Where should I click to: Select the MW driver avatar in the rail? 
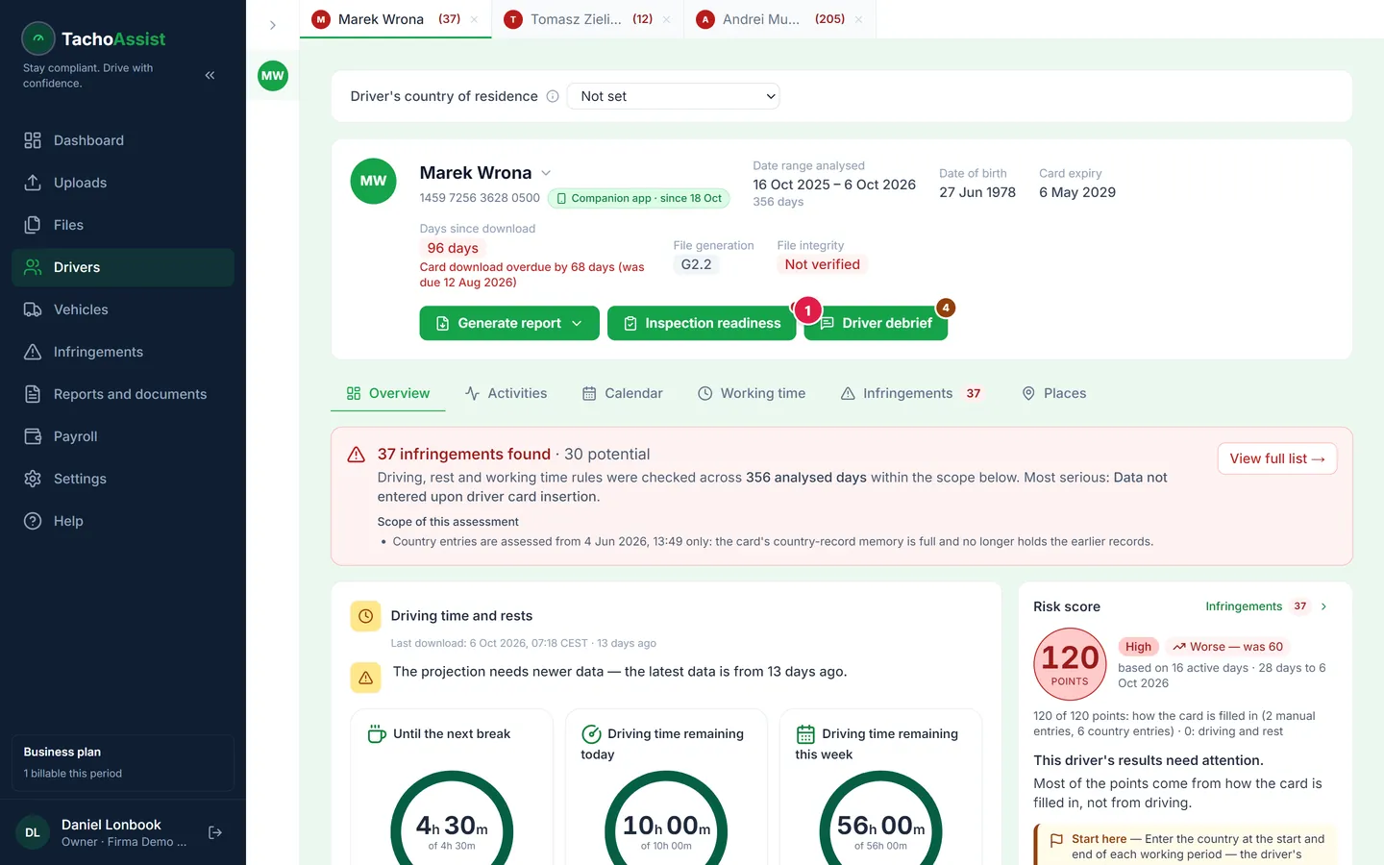coord(273,76)
